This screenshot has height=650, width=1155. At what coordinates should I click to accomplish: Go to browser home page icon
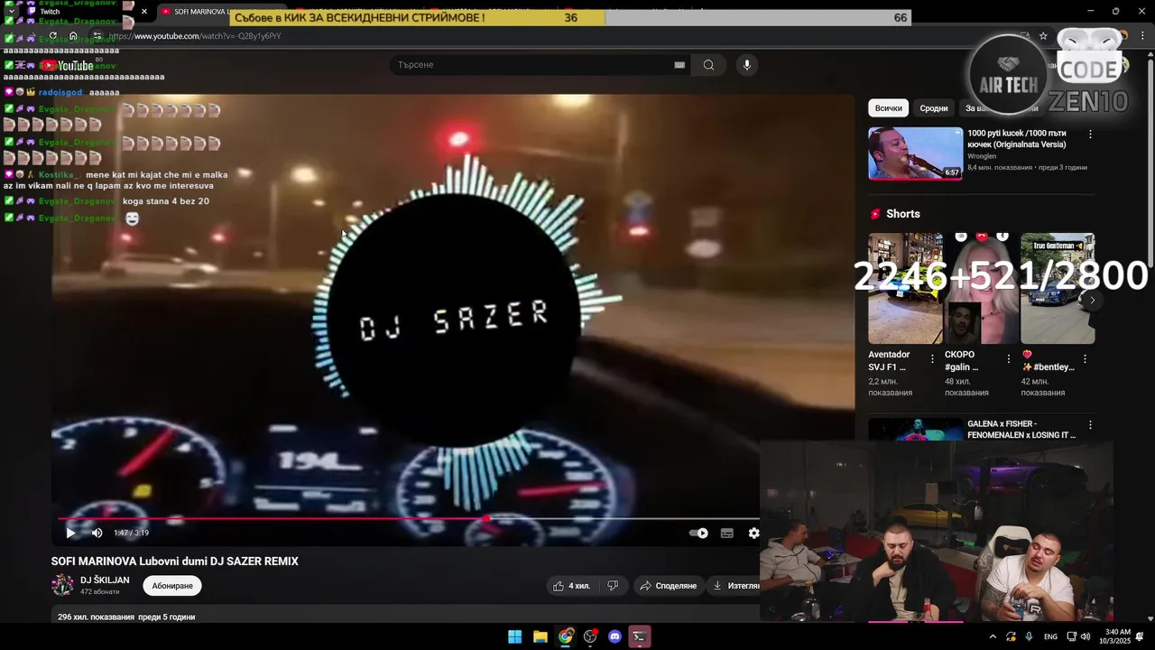[73, 36]
